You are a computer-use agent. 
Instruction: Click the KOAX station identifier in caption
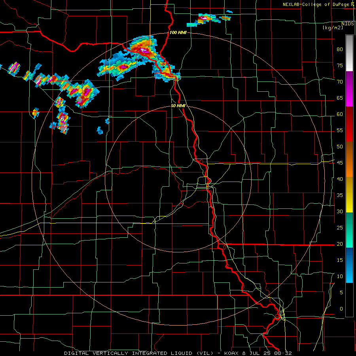pyautogui.click(x=232, y=353)
